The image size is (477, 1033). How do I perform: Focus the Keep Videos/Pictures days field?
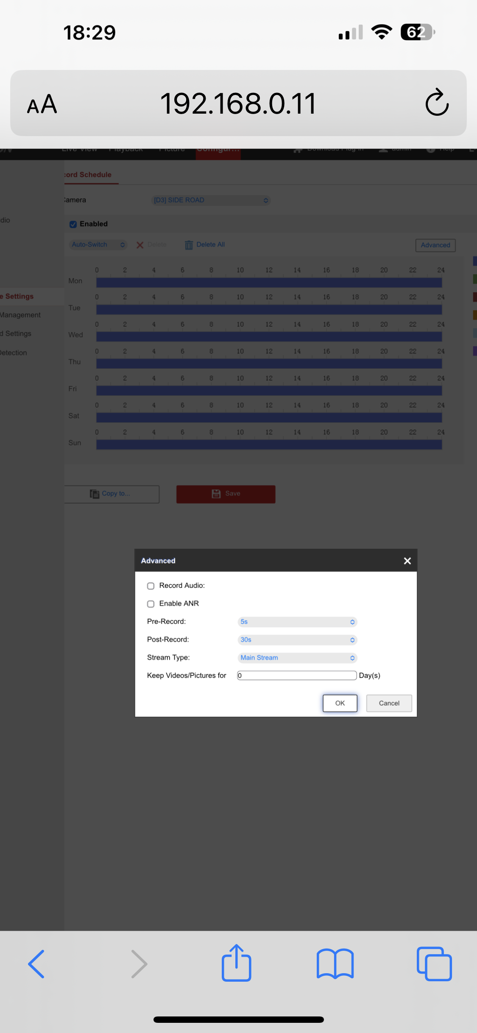pos(296,676)
